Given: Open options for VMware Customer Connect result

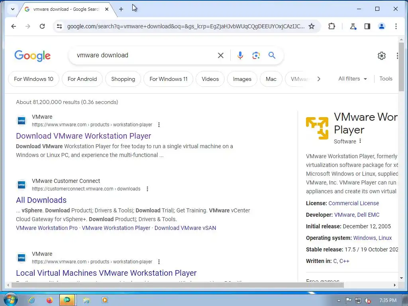Looking at the screenshot, I should pos(147,189).
